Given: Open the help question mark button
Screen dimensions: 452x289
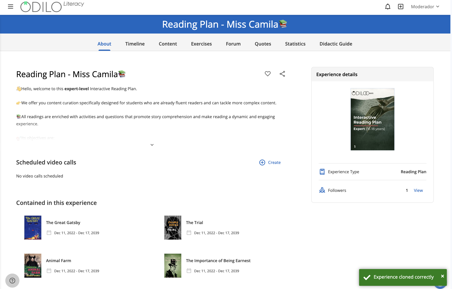Looking at the screenshot, I should coord(12,280).
